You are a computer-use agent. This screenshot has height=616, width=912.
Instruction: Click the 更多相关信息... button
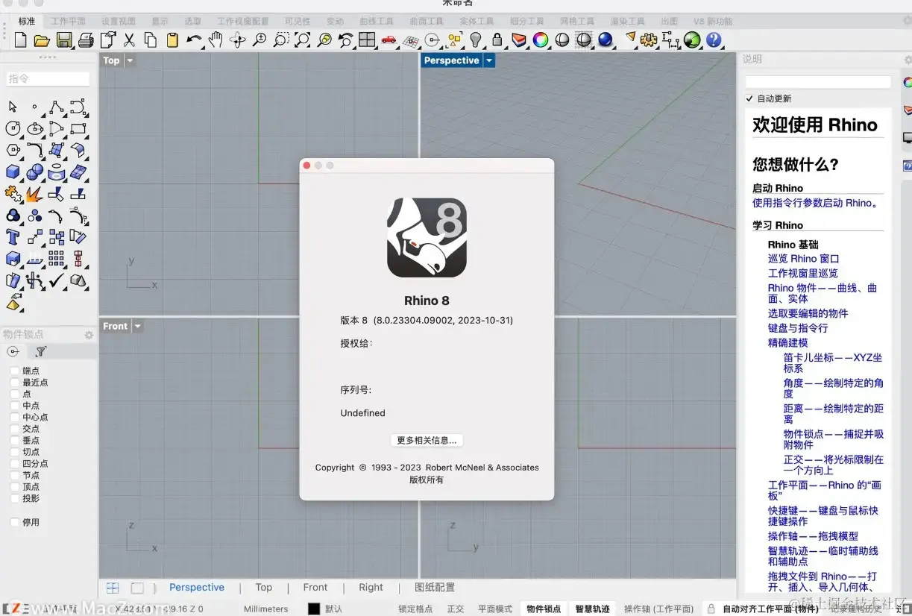(x=427, y=440)
